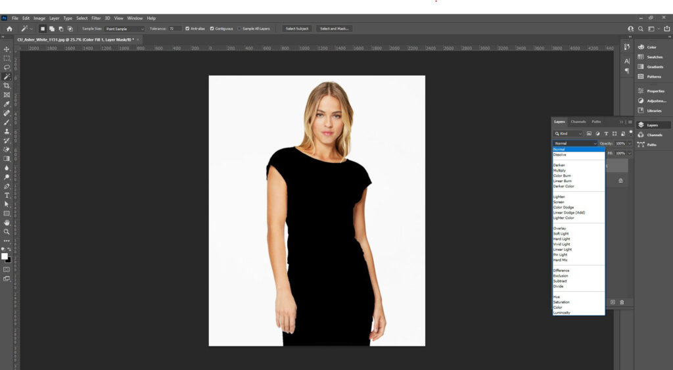Select the Pen tool
Screen dimensions: 673x370
click(7, 186)
